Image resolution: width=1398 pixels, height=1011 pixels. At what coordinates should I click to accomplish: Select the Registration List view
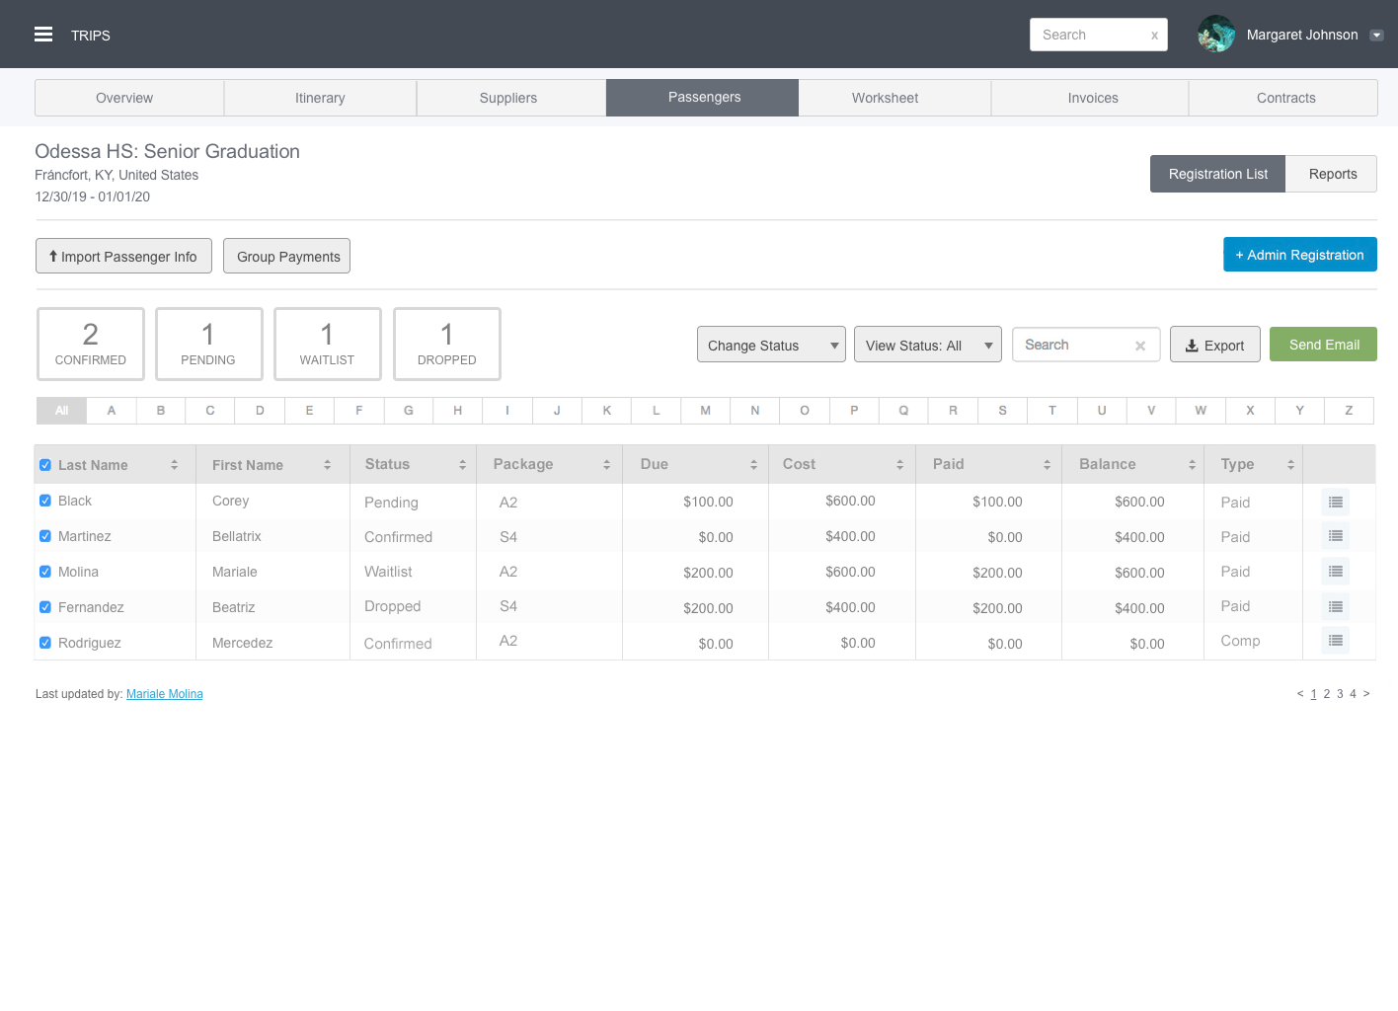[1217, 174]
